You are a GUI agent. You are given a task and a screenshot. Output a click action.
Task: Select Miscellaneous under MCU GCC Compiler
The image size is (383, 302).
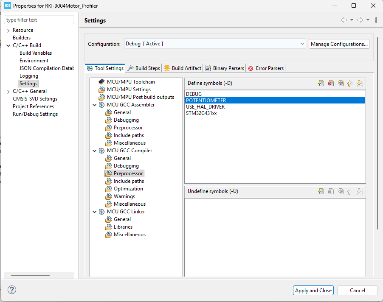point(130,204)
